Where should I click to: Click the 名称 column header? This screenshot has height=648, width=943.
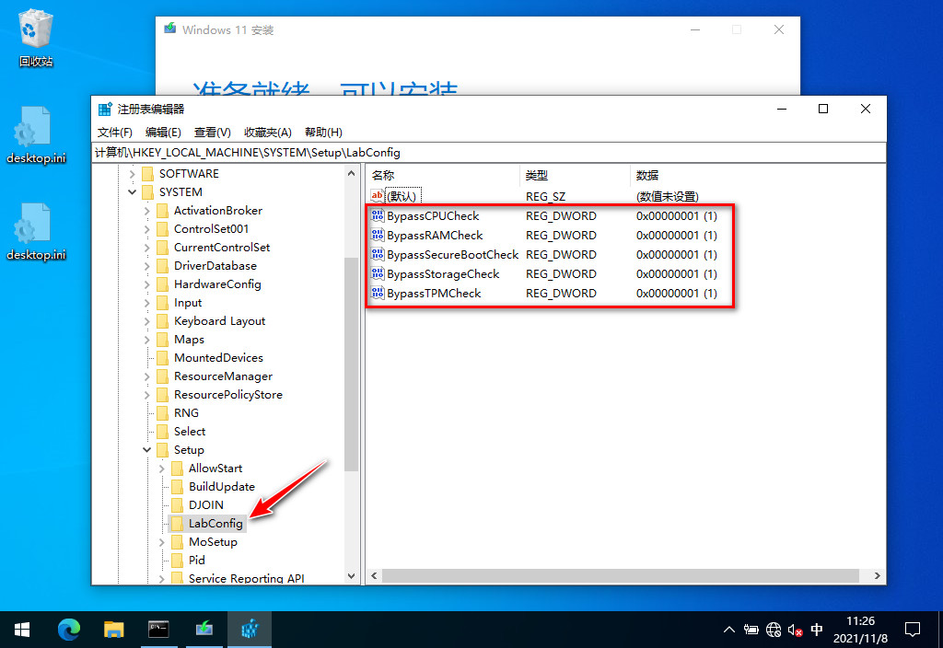point(443,176)
